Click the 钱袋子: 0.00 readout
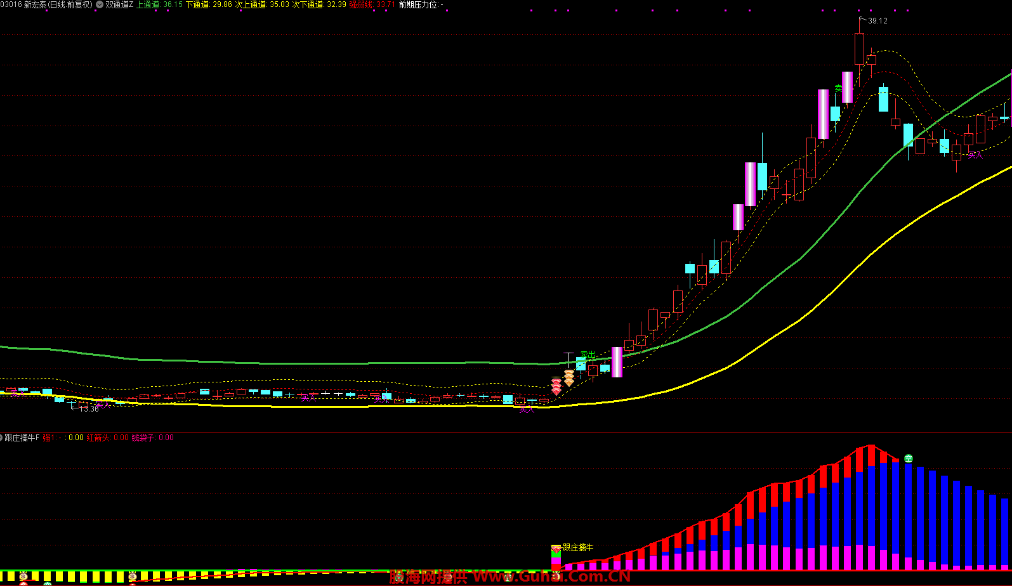Viewport: 1012px width, 586px height. pyautogui.click(x=153, y=438)
